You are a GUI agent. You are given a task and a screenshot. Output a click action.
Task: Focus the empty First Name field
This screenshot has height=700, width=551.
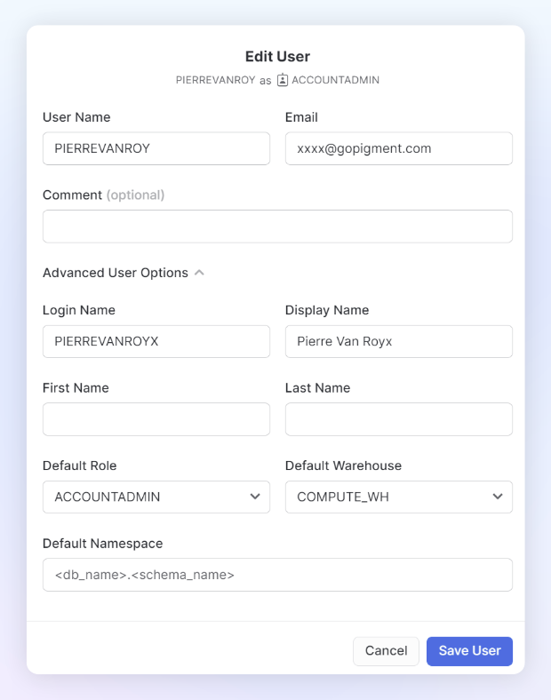[156, 419]
